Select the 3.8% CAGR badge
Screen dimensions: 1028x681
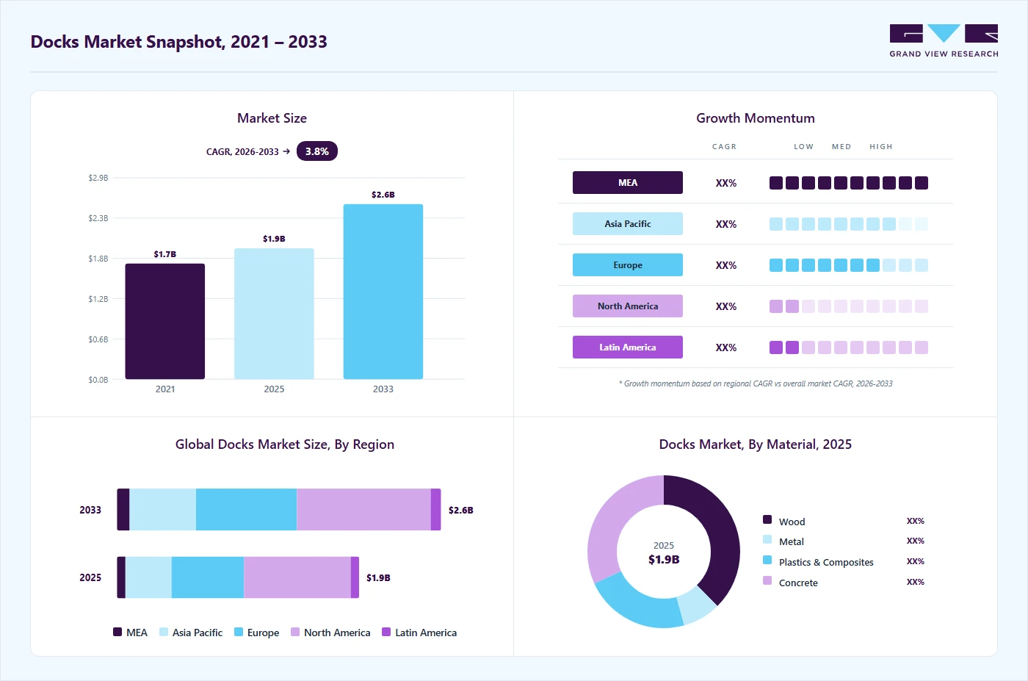tap(316, 151)
